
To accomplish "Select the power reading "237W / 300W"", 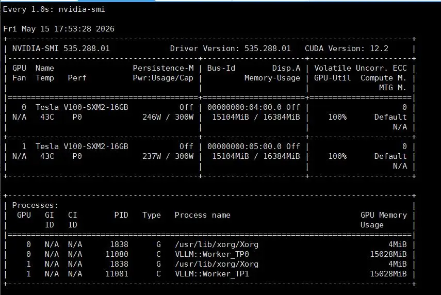I will pyautogui.click(x=168, y=156).
